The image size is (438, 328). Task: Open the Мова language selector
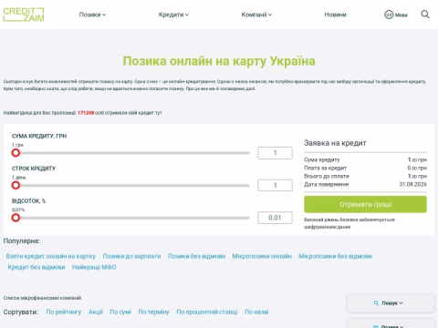[x=396, y=15]
